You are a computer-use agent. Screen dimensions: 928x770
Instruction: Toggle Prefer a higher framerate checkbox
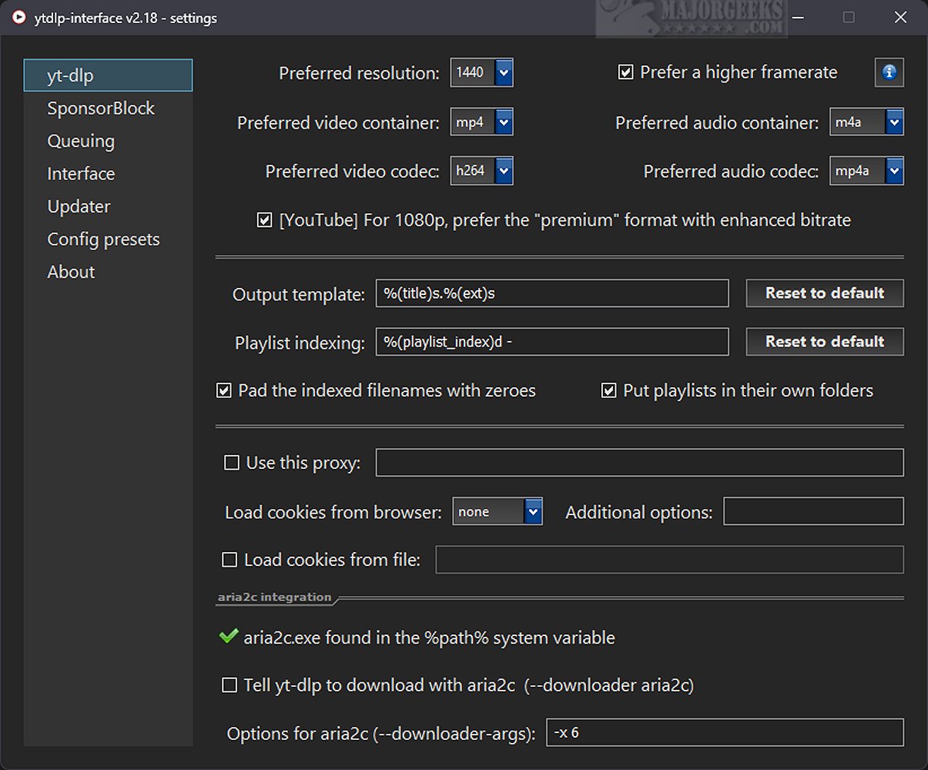click(x=625, y=72)
